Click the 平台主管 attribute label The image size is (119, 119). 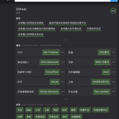pos(73,92)
